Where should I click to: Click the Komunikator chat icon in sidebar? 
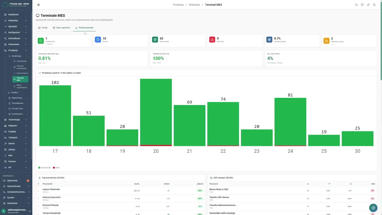5,38
